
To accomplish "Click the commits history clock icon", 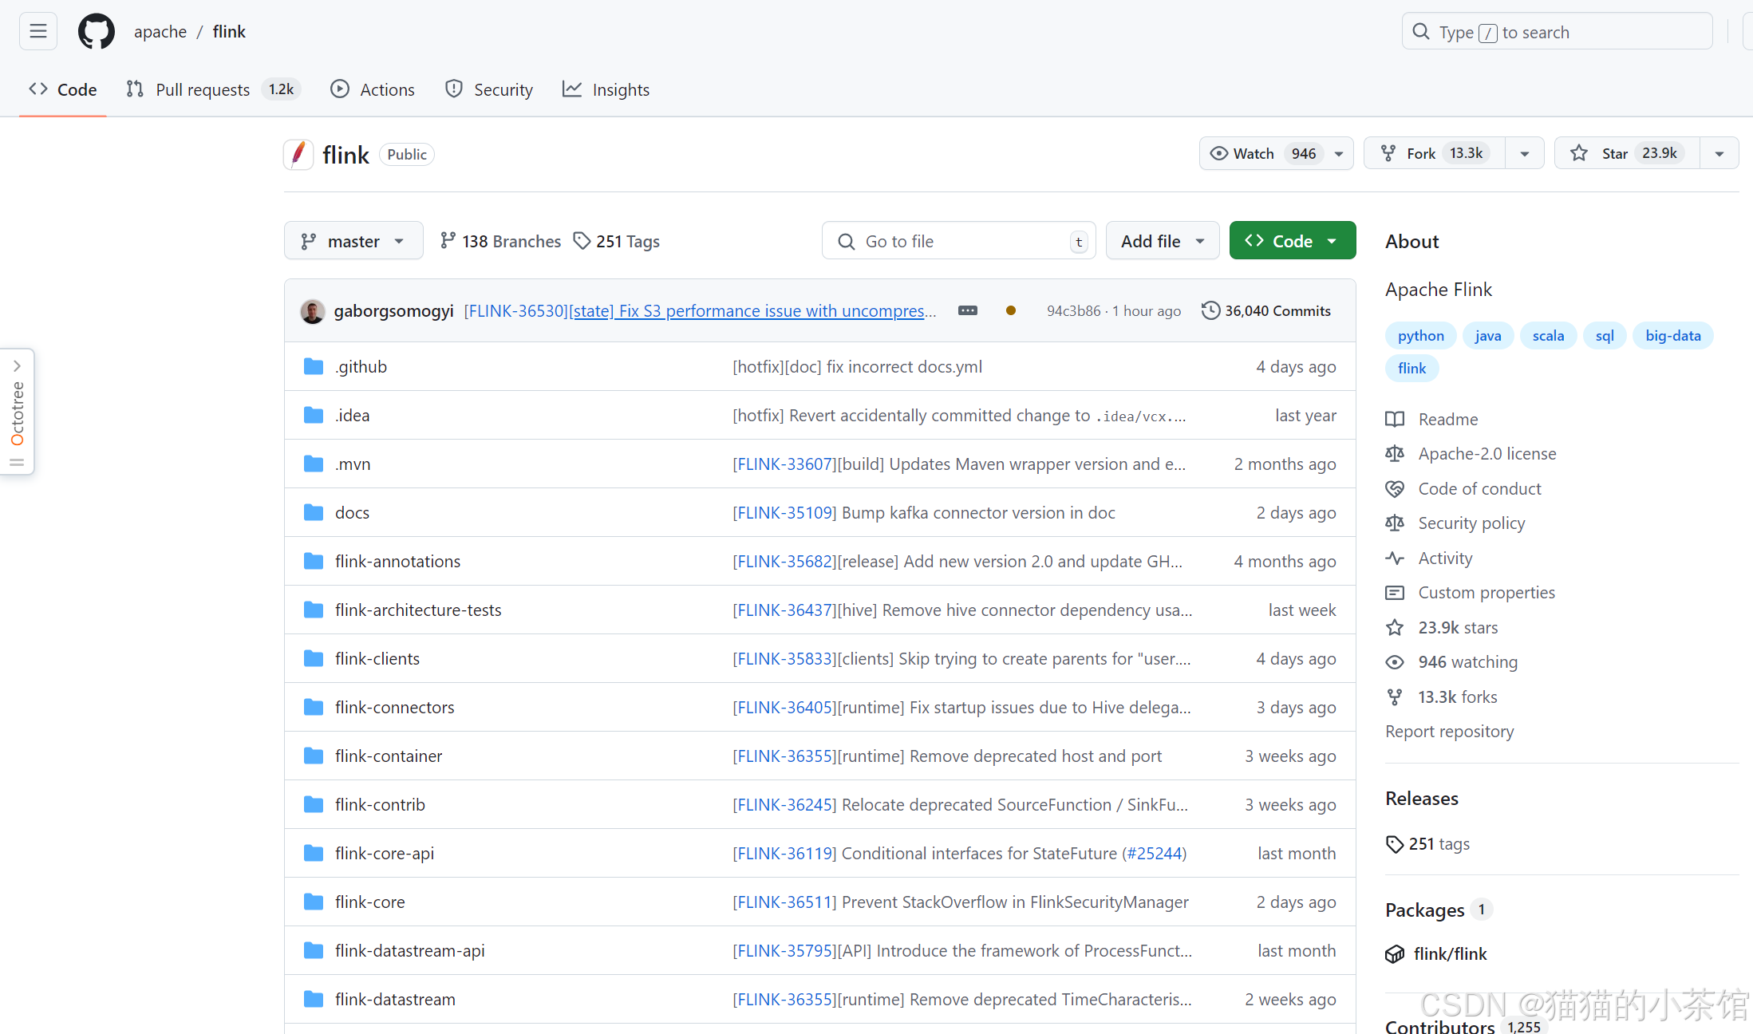I will click(1210, 310).
